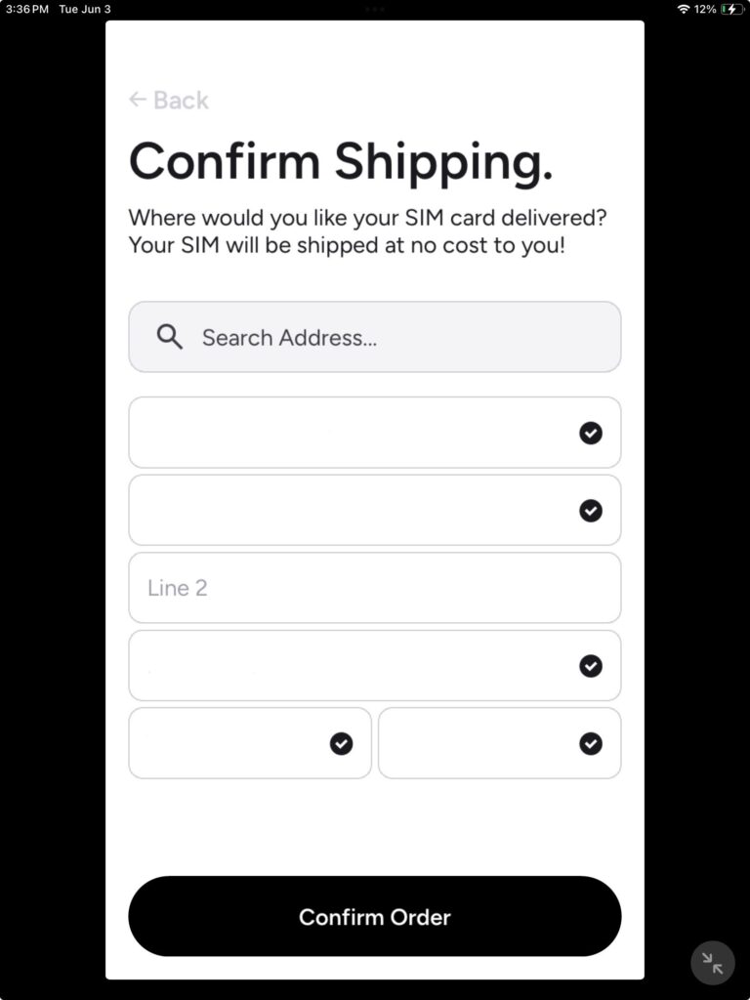
Task: Click the magnifying glass search icon
Action: click(170, 337)
